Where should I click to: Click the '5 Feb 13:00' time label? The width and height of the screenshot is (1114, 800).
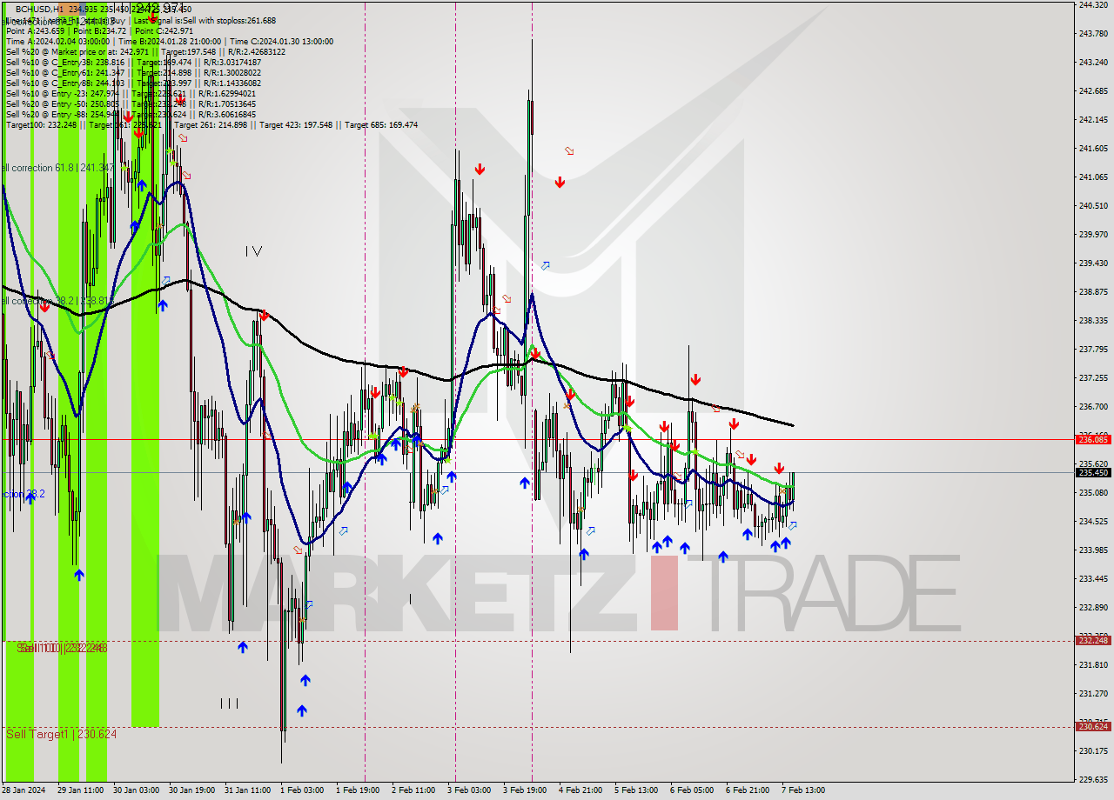pyautogui.click(x=636, y=790)
